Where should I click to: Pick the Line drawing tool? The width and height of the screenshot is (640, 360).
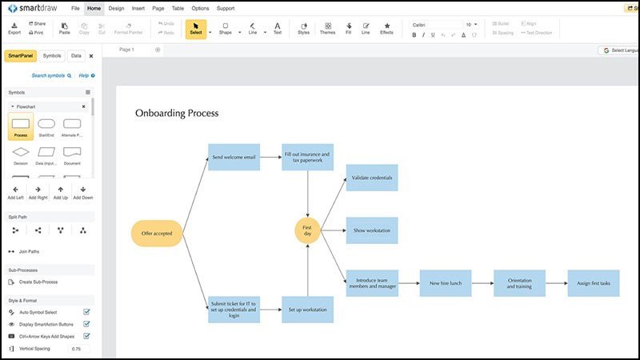[x=253, y=28]
